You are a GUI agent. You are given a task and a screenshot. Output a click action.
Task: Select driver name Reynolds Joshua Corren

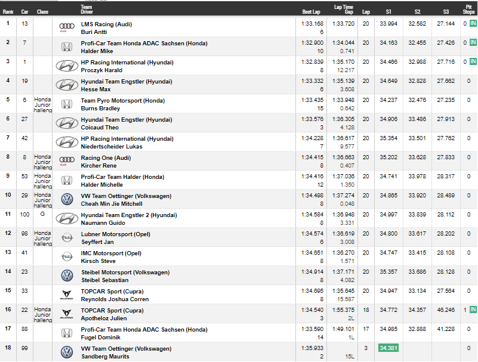coord(115,299)
